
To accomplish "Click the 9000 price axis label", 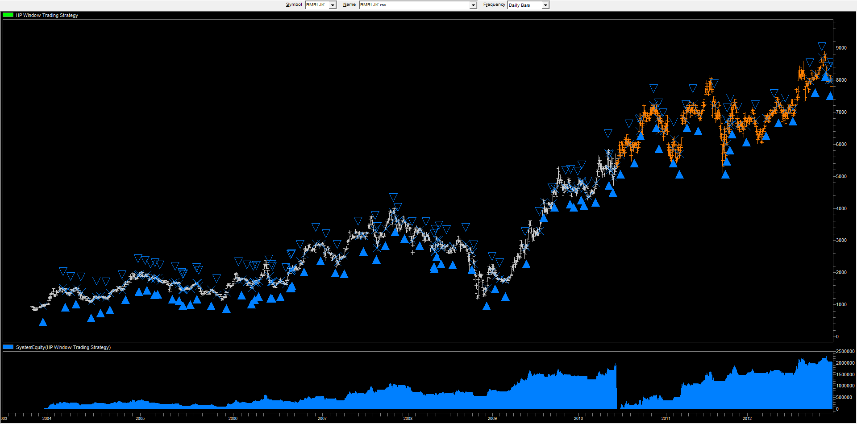I will (841, 48).
